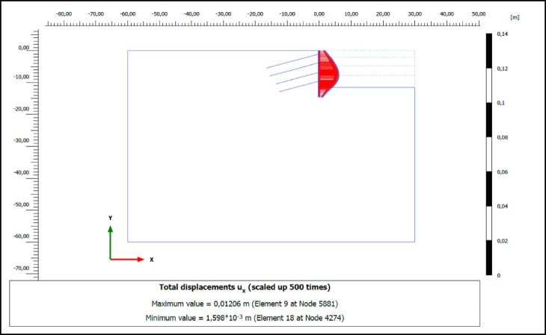Click the -80,00 mark on the horizontal ruler
The height and width of the screenshot is (335, 546).
coord(64,14)
